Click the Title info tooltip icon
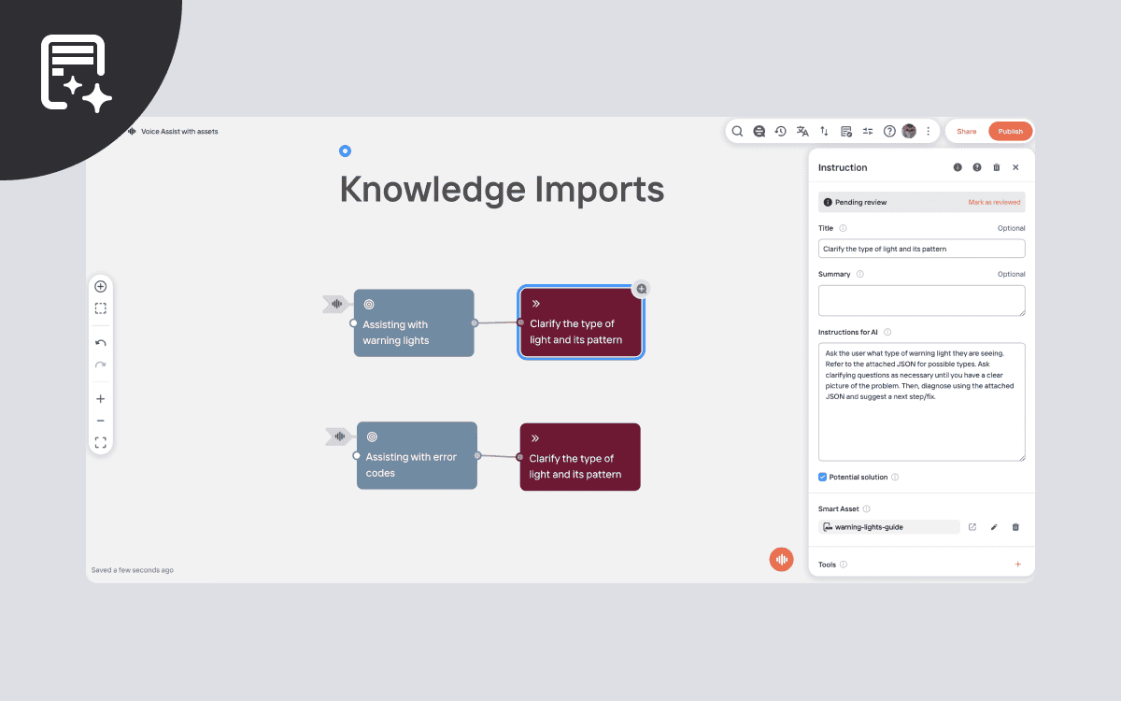The height and width of the screenshot is (701, 1121). coord(843,228)
